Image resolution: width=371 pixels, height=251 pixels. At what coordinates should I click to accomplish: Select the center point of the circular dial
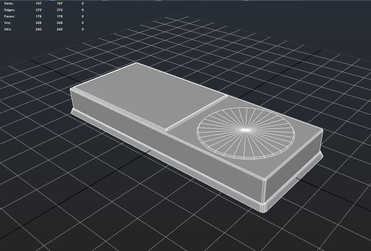tap(246, 130)
